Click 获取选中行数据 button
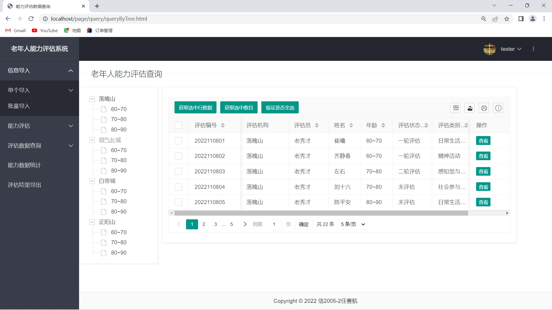Viewport: 552px width, 310px height. click(x=195, y=108)
